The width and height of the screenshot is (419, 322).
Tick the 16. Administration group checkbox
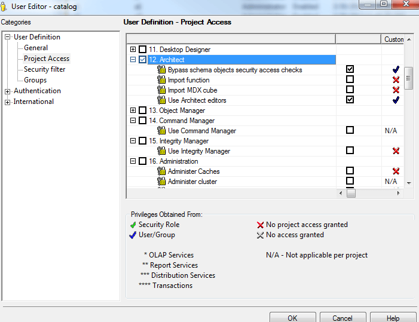(143, 161)
